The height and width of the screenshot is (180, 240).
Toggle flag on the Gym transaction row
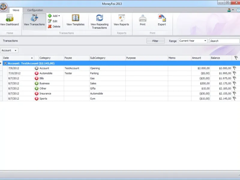(234, 99)
